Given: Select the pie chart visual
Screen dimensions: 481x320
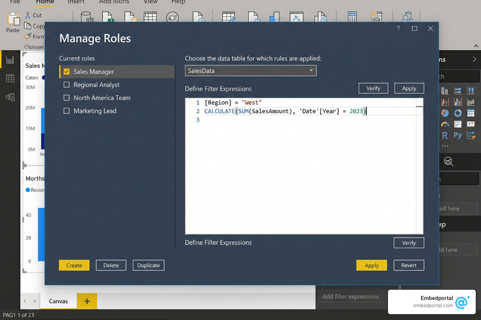Looking at the screenshot, I should [445, 113].
